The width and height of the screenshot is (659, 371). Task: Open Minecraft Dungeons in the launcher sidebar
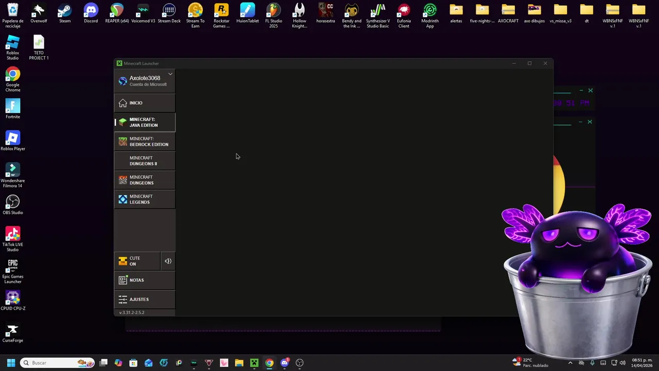pos(145,180)
